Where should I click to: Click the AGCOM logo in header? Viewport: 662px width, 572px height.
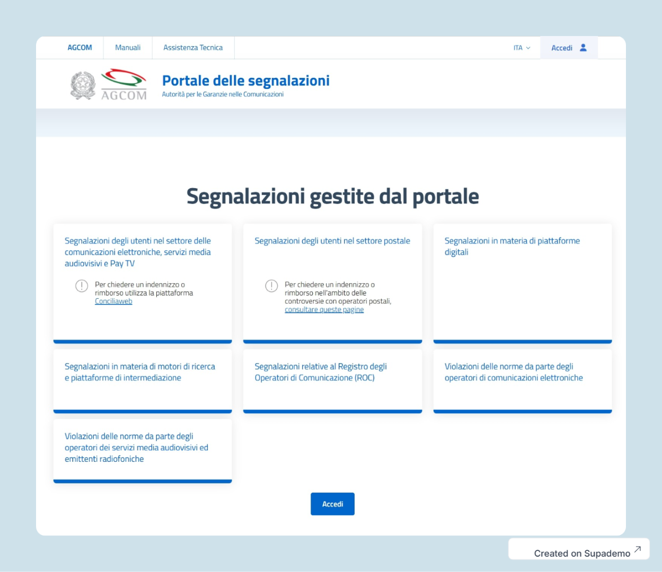(x=123, y=85)
